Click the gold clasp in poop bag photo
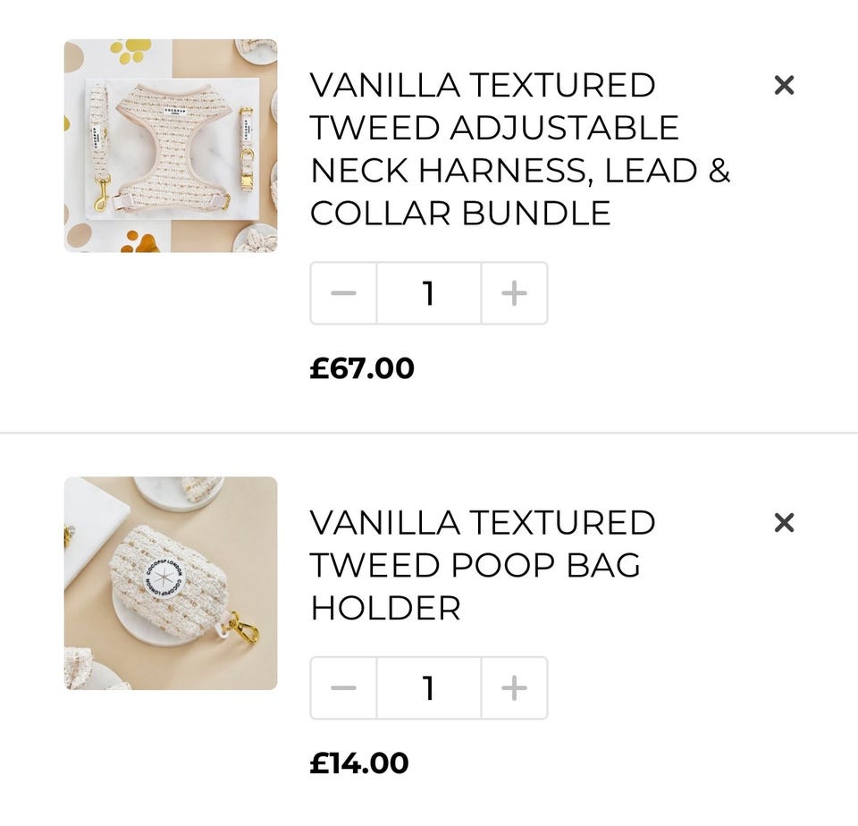858x826 pixels. 243,628
